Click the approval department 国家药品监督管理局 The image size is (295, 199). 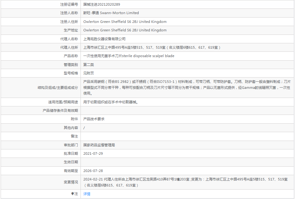point(99,145)
